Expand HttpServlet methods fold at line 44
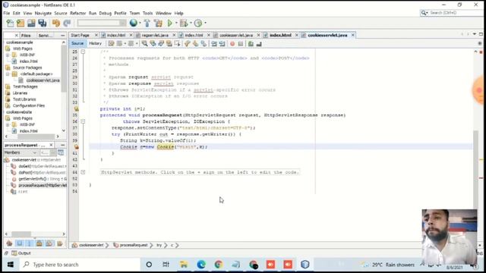Screen dimensions: 486x273 click(83, 172)
